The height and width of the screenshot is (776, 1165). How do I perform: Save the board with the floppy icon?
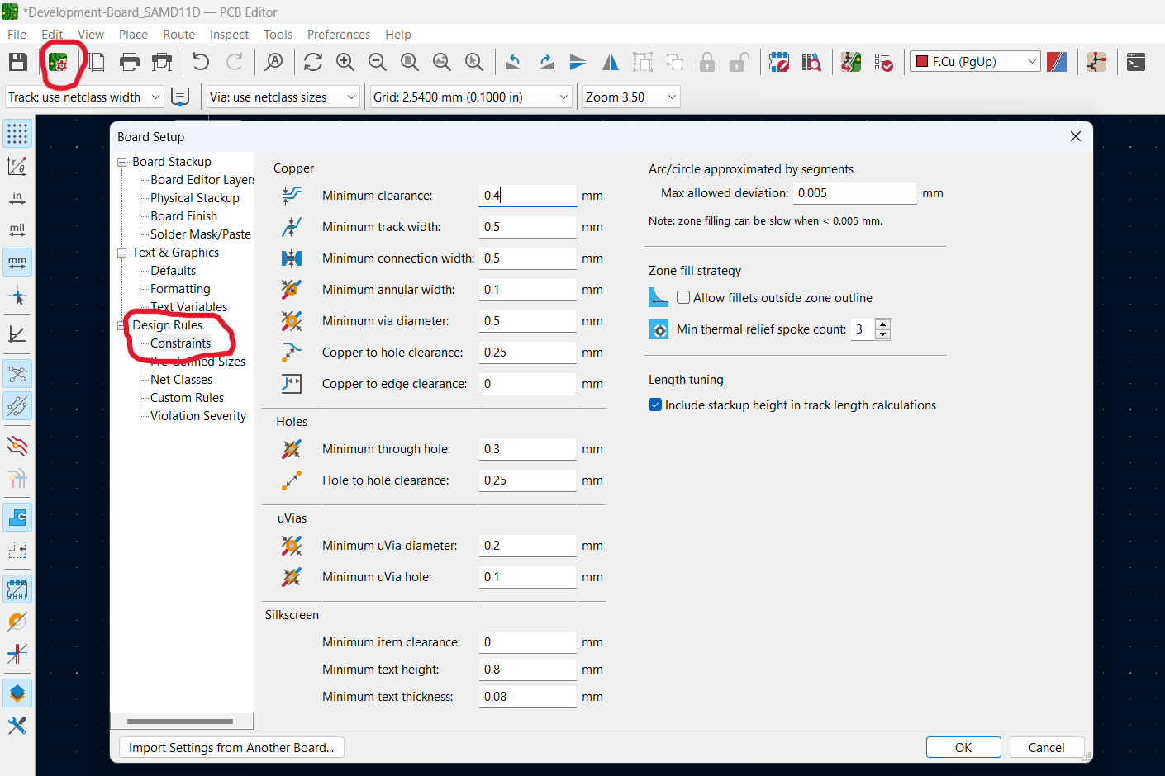coord(18,62)
